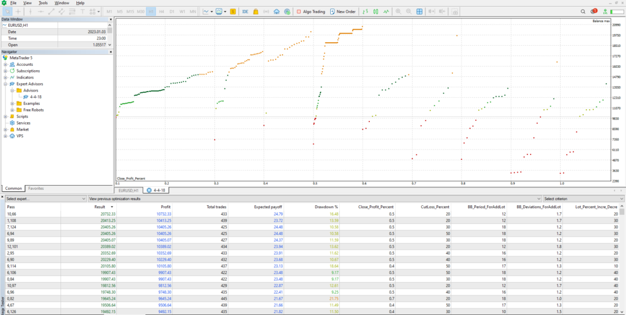Expand the Accounts tree node
626x315 pixels.
click(6, 64)
